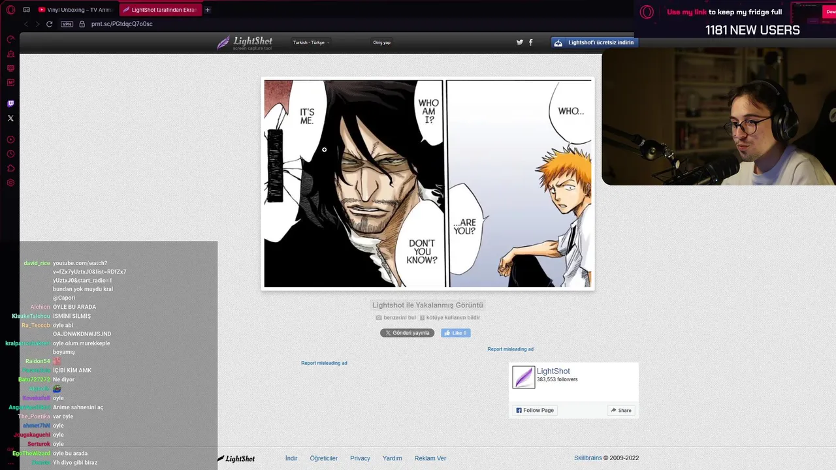Open a new tab with plus button

[208, 10]
